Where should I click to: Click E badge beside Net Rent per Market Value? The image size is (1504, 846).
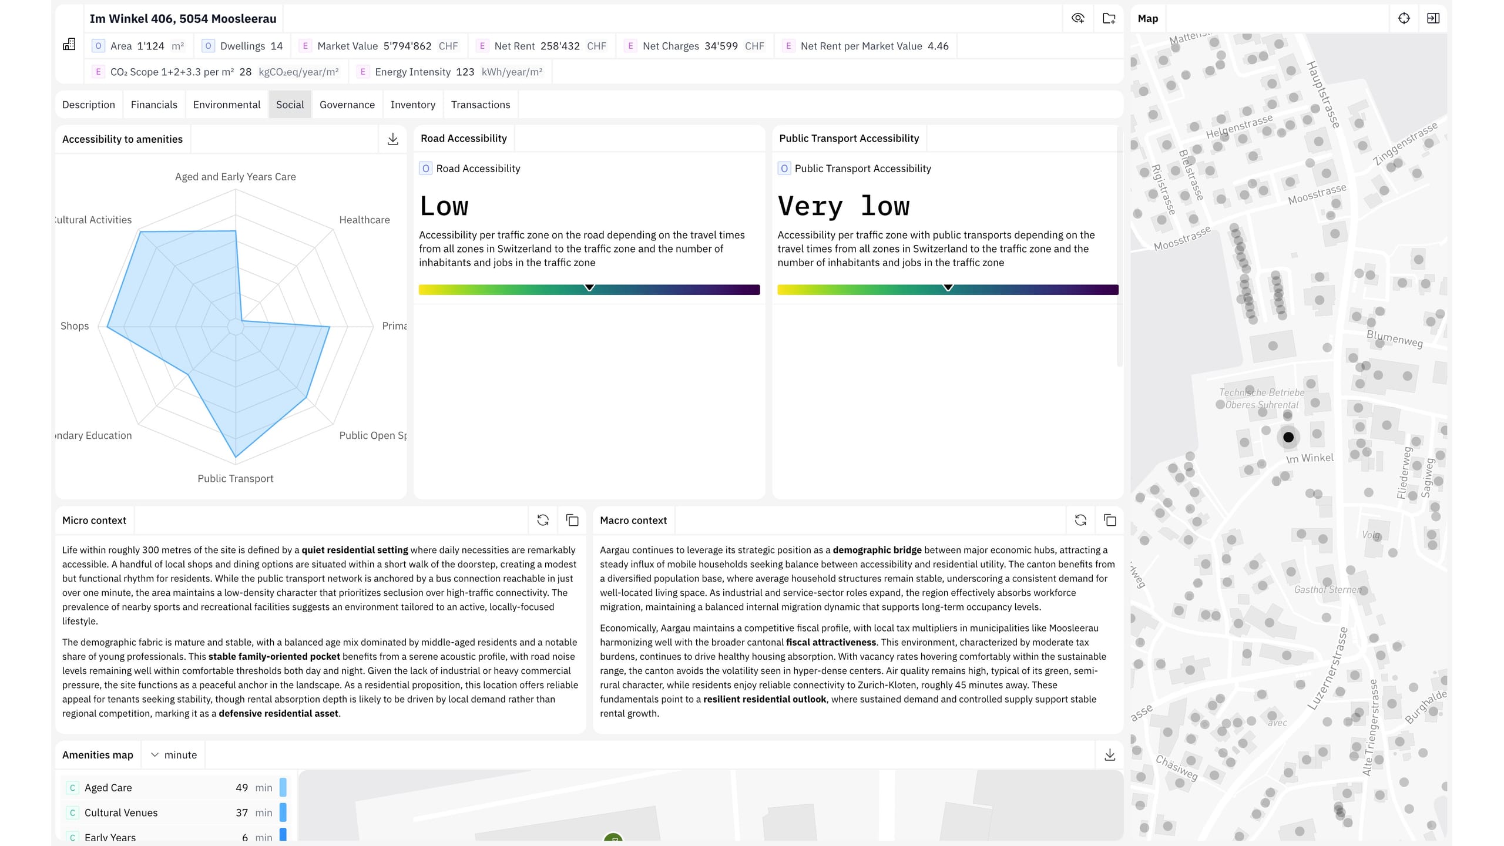[x=788, y=46]
